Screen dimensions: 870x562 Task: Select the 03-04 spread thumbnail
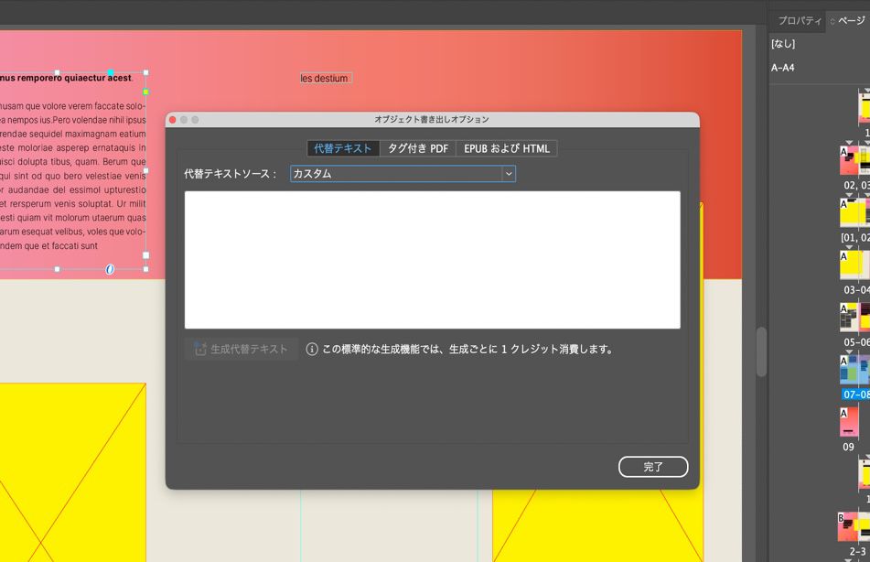click(x=854, y=265)
